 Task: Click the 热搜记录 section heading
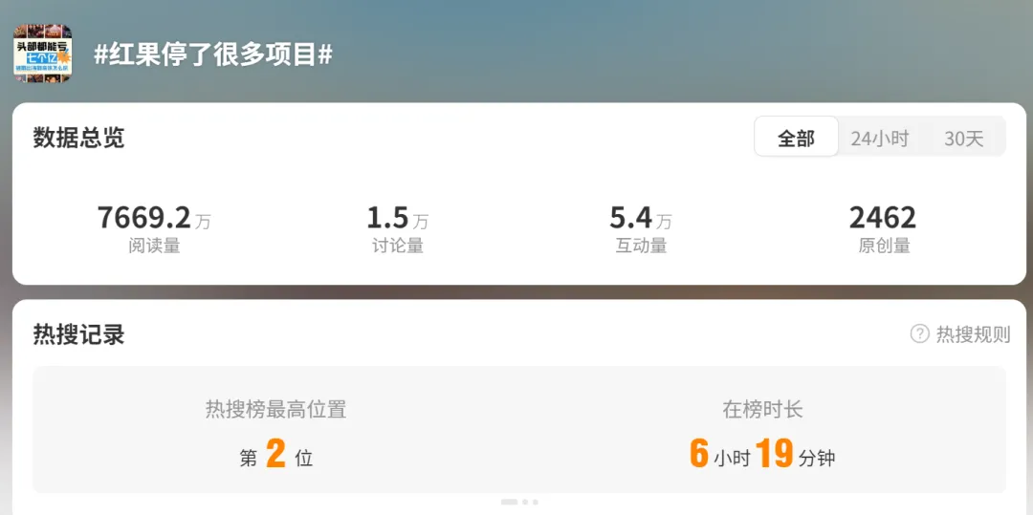[78, 334]
